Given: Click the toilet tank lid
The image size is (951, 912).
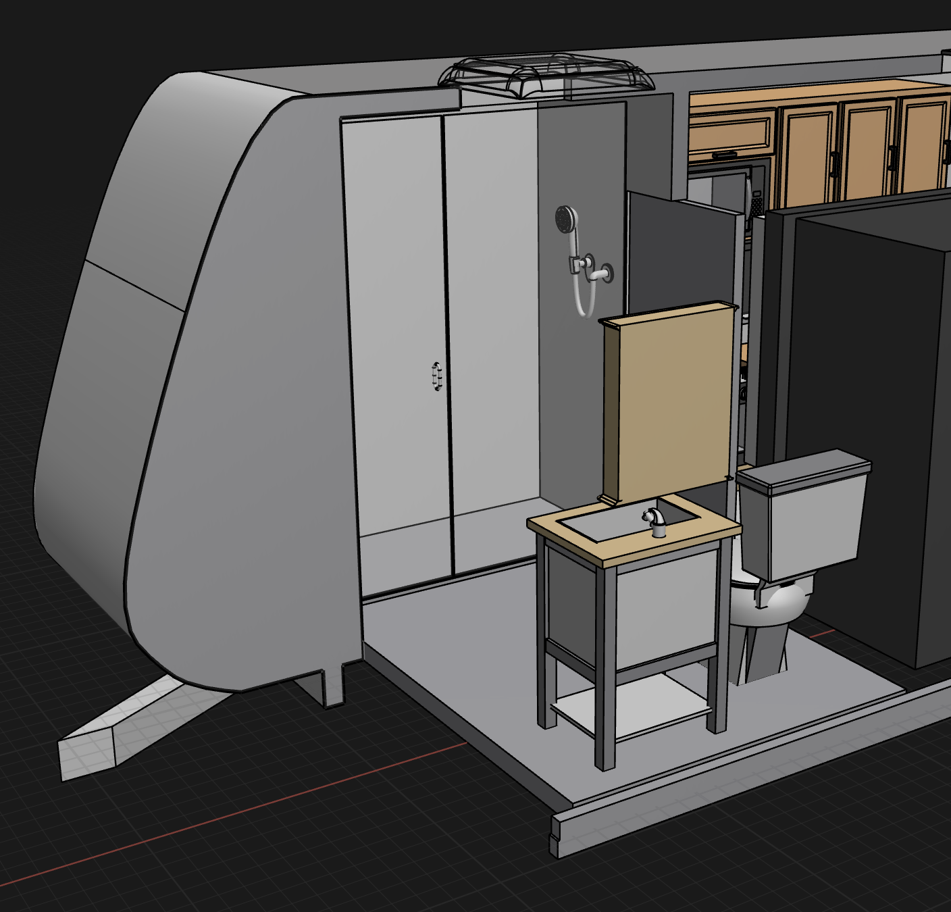Looking at the screenshot, I should [804, 467].
